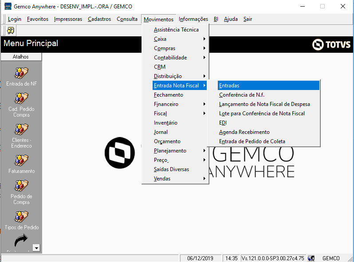Minimize the Gemco Anywhere window
The width and height of the screenshot is (354, 262).
[303, 6]
